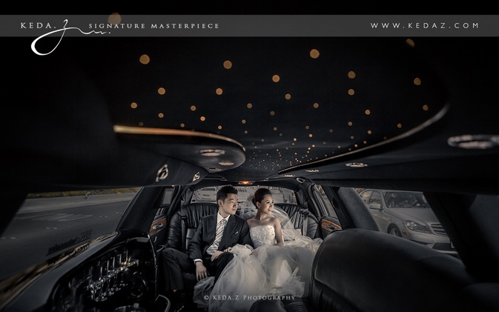
Task: Click the KEDA.Z signature logo
Action: point(65,37)
